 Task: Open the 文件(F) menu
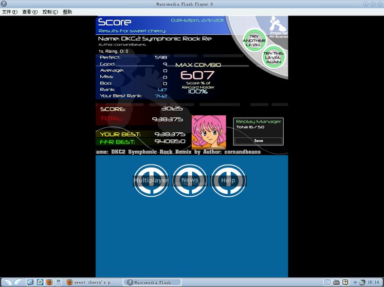tap(10, 12)
